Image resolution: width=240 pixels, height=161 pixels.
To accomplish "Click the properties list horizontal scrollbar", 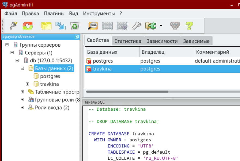I will pyautogui.click(x=127, y=92).
